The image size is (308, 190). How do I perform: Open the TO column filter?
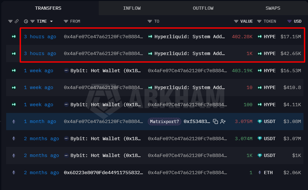[x=150, y=21]
